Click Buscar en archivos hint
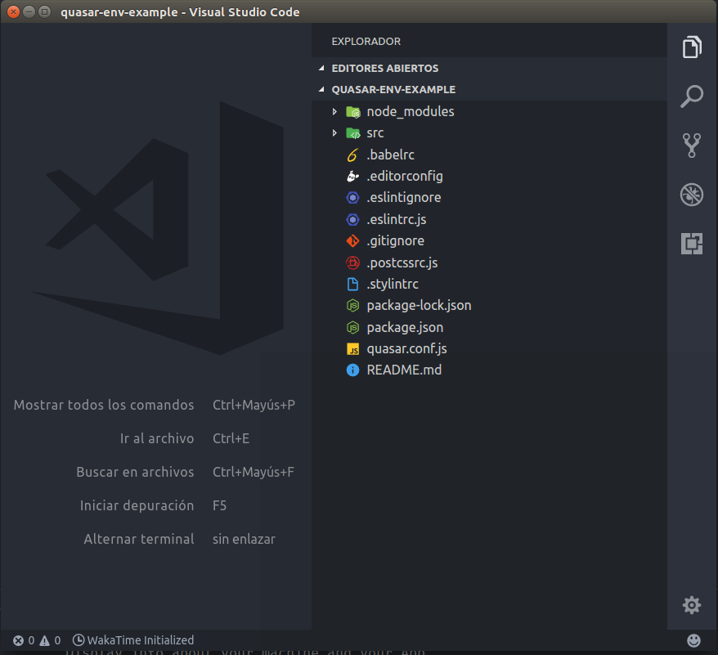 pyautogui.click(x=135, y=473)
